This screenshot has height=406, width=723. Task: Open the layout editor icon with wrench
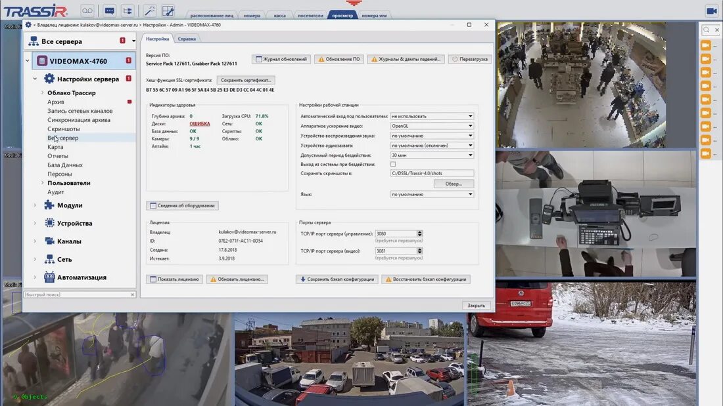[x=168, y=10]
